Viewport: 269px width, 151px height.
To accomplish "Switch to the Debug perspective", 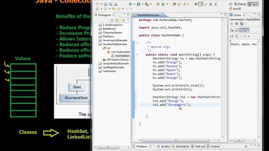I will click(x=240, y=4).
